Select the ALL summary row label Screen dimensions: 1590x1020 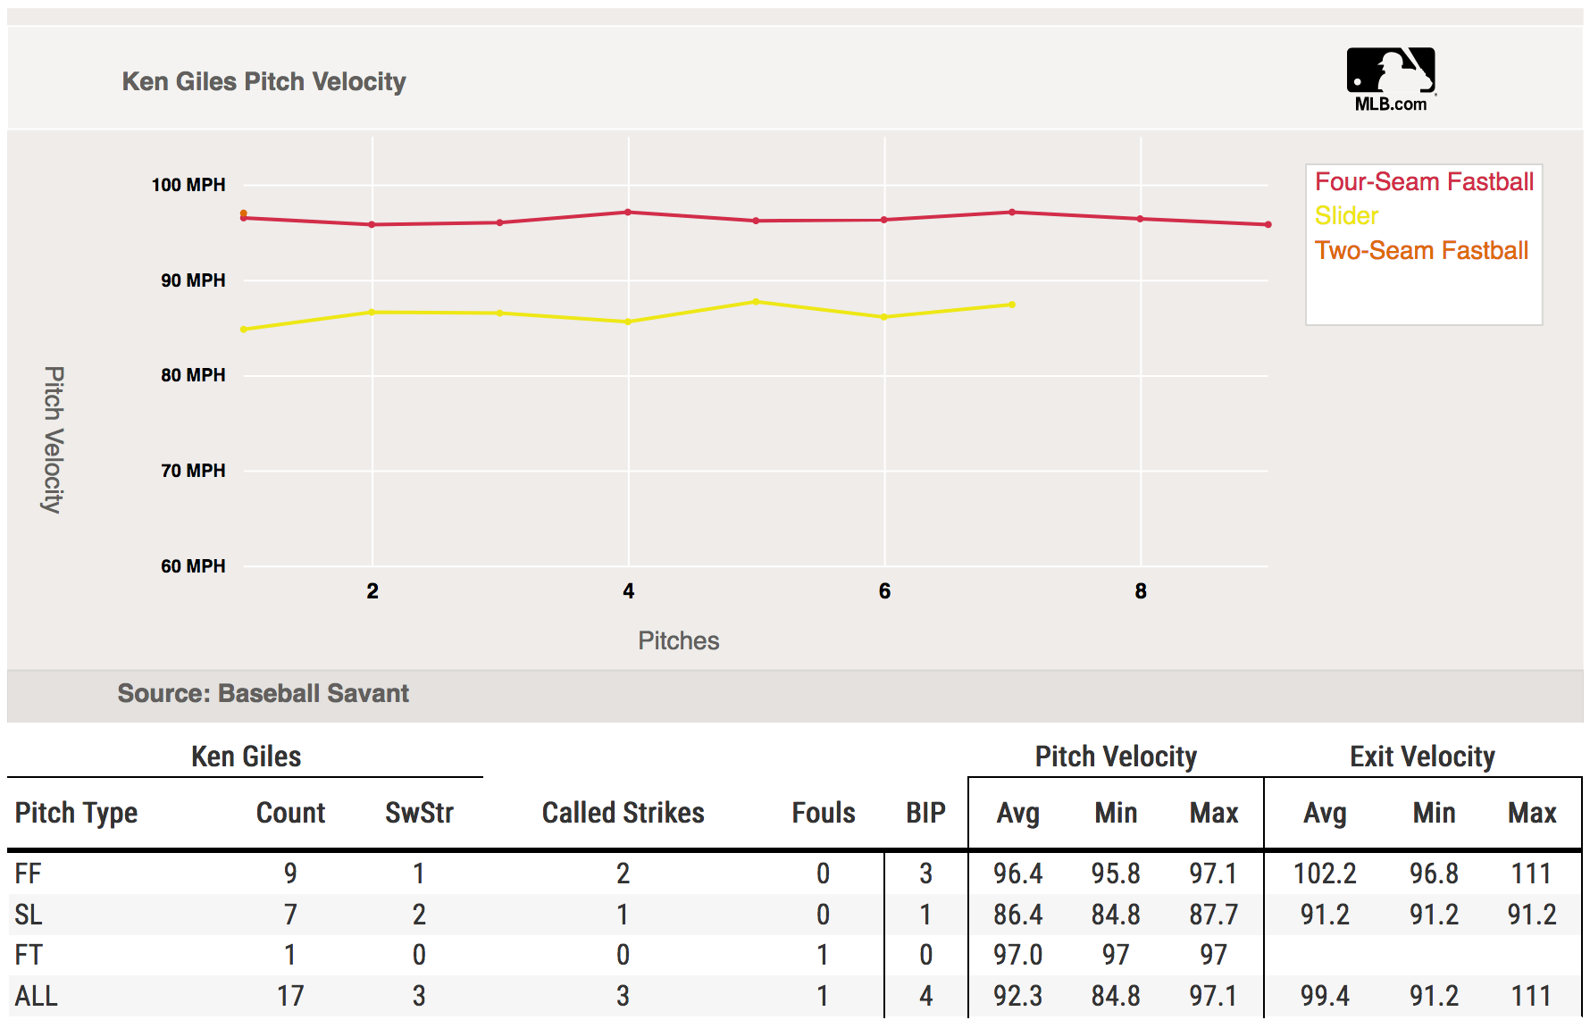[x=36, y=996]
